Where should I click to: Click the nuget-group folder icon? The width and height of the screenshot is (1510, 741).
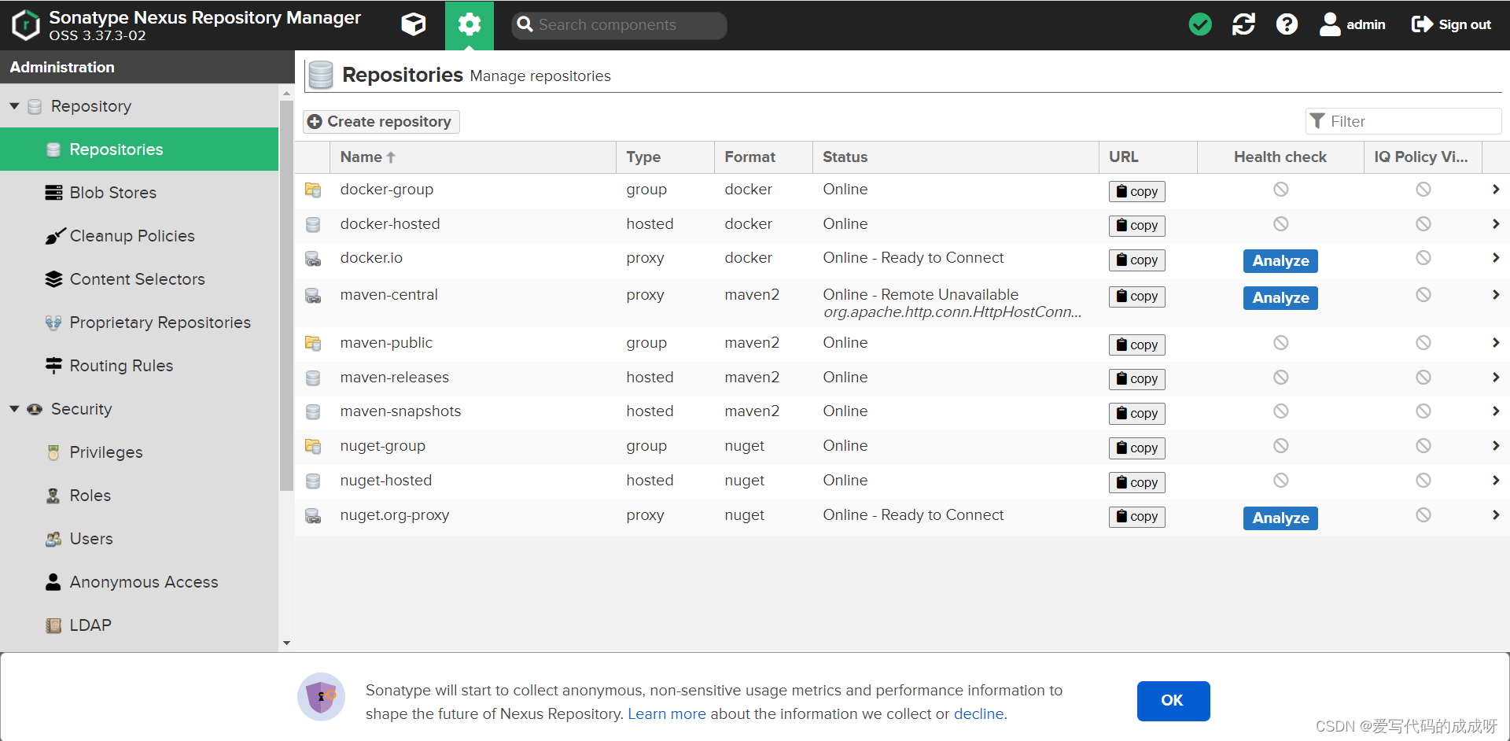(x=313, y=446)
